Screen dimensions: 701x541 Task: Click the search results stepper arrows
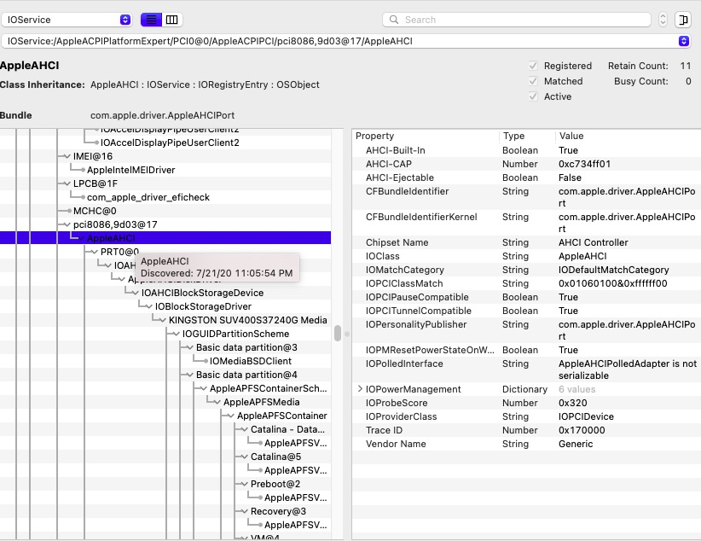(x=663, y=20)
